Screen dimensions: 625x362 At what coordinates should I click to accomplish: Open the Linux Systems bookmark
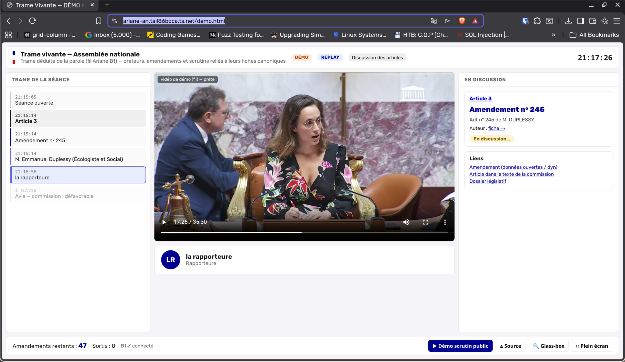[x=360, y=35]
